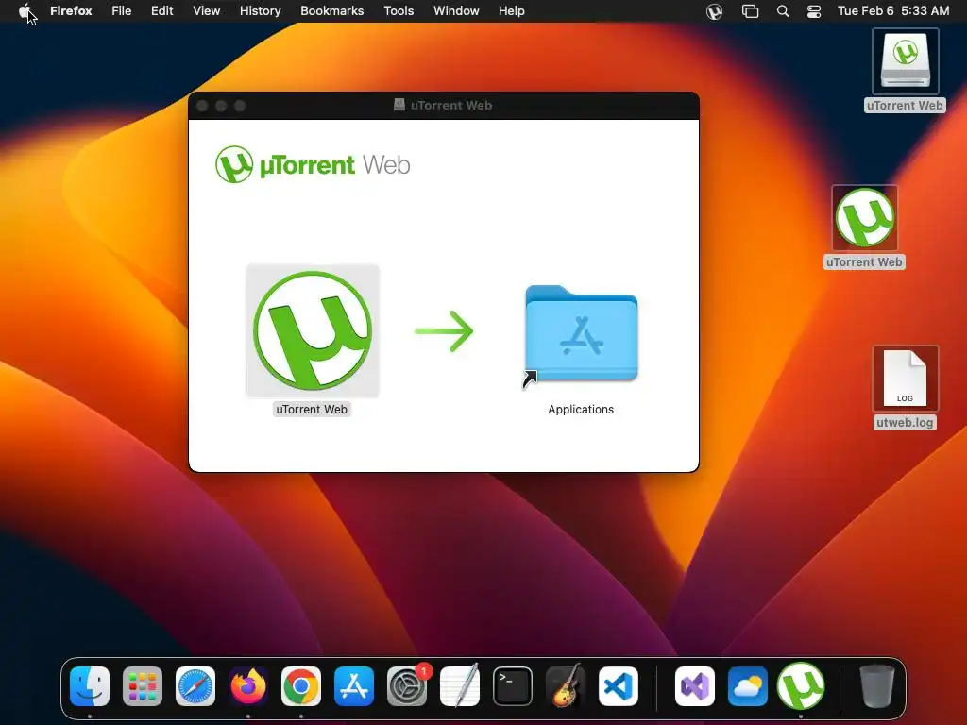Click the 'uTorrent Web' label under installer icon
This screenshot has width=967, height=725.
(x=312, y=410)
